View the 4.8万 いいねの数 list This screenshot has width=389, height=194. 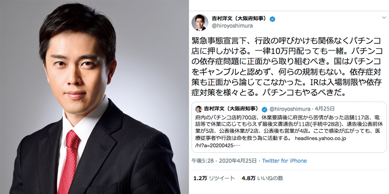pos(262,178)
